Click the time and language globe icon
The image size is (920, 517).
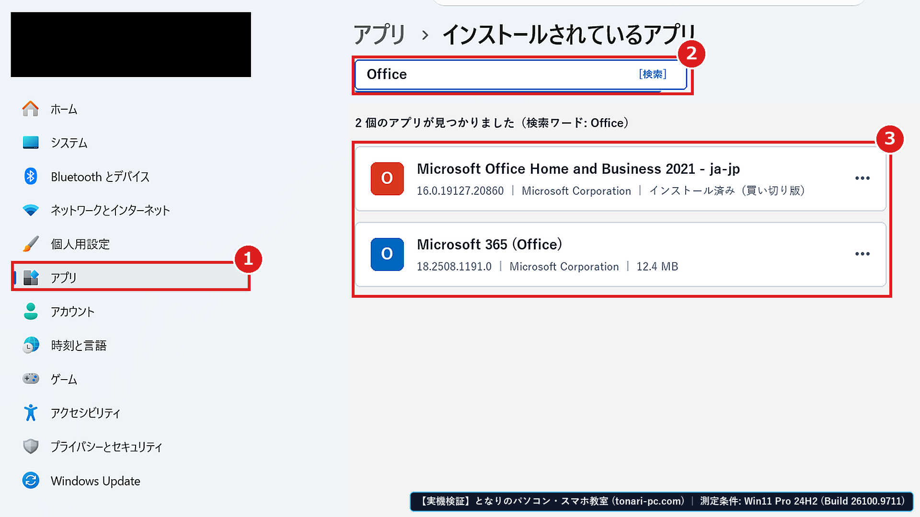pos(31,345)
